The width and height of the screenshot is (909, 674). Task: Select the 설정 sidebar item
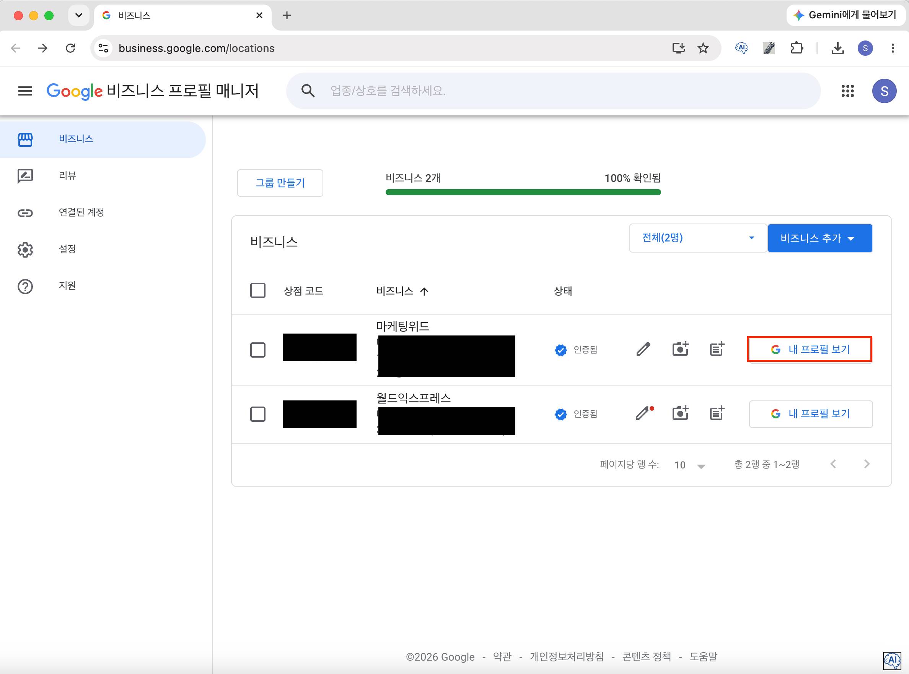[x=102, y=249]
